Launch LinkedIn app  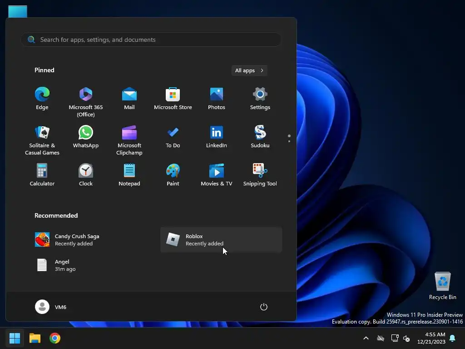tap(217, 137)
